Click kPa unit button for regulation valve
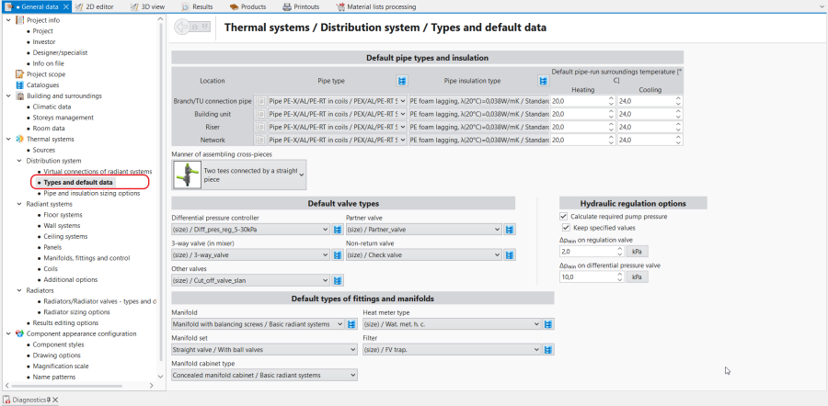Screen dimensions: 828x406 (x=637, y=252)
